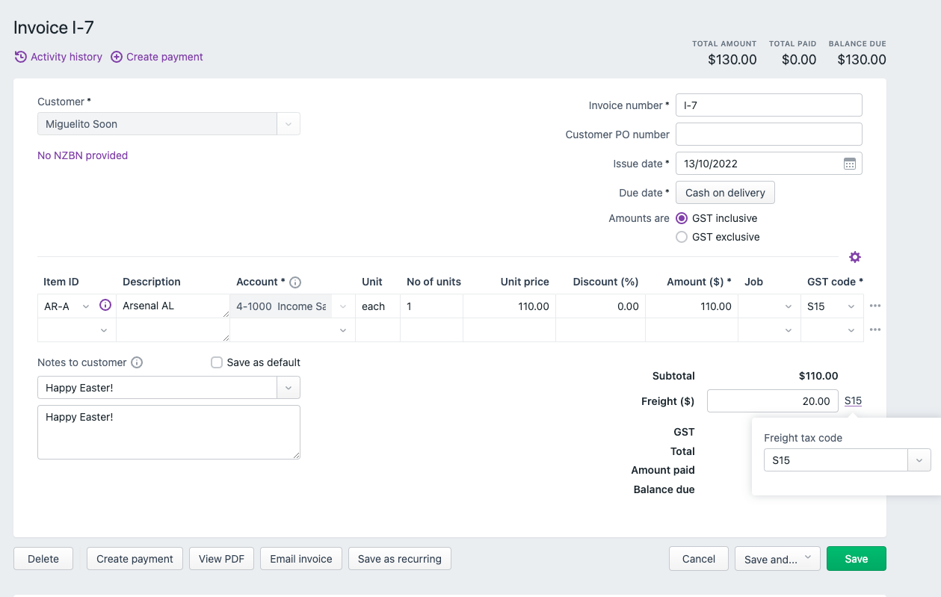Open the field layout settings gear icon

pyautogui.click(x=855, y=257)
